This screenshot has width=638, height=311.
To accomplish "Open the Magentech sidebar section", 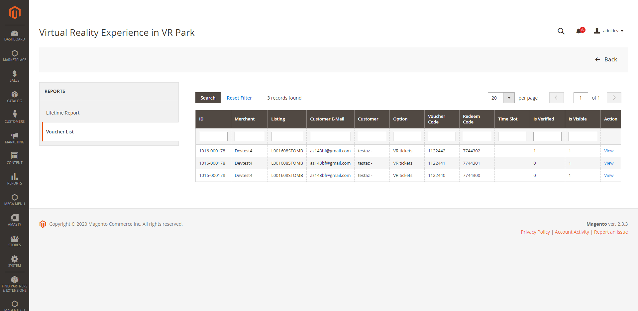I will (x=15, y=306).
